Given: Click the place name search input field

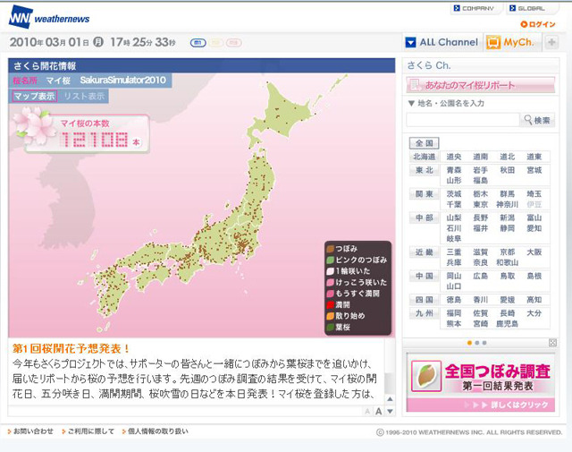Looking at the screenshot, I should pyautogui.click(x=462, y=120).
